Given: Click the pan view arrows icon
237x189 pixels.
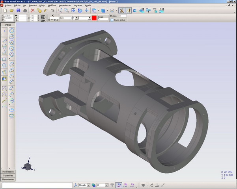Looking at the screenshot, I should tap(86, 11).
